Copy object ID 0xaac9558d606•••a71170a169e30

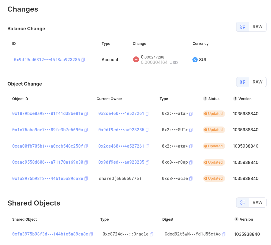(x=86, y=162)
